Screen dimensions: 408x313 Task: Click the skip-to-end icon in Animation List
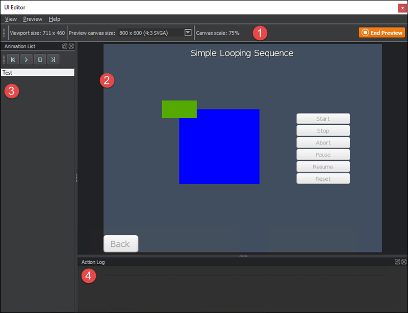pos(53,59)
